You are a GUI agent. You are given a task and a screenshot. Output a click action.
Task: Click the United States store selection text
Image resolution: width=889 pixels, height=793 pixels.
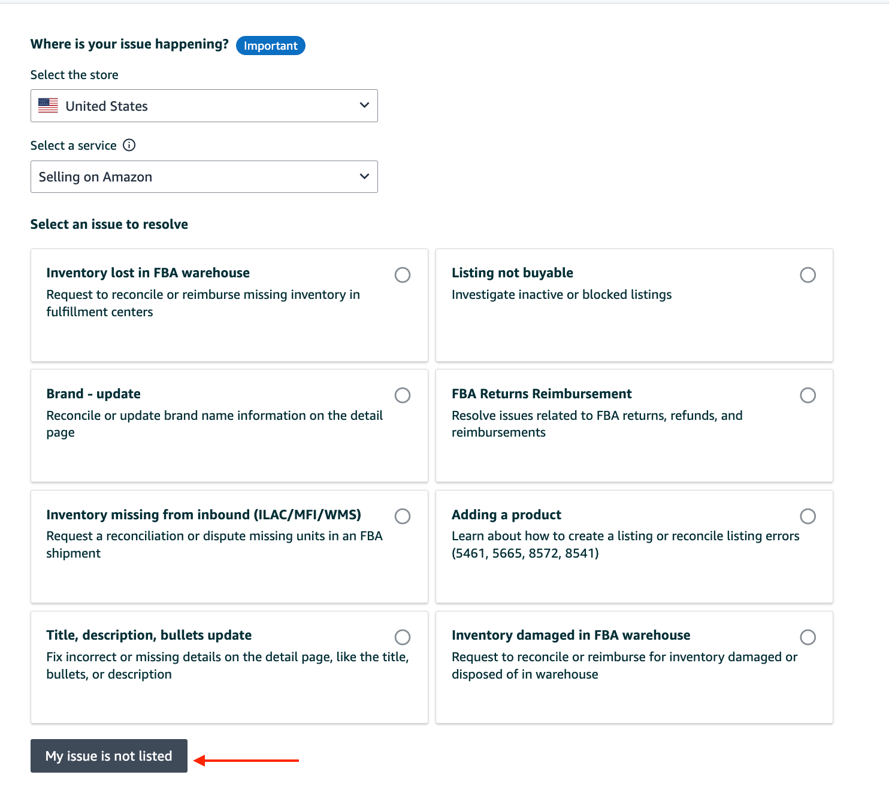107,106
